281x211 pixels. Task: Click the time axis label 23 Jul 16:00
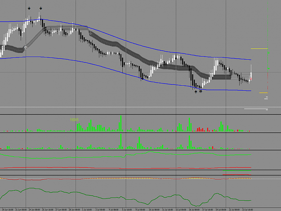click(247, 210)
